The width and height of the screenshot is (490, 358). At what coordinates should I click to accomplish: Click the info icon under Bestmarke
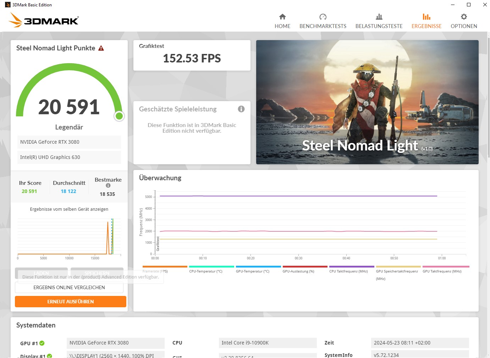tap(108, 186)
